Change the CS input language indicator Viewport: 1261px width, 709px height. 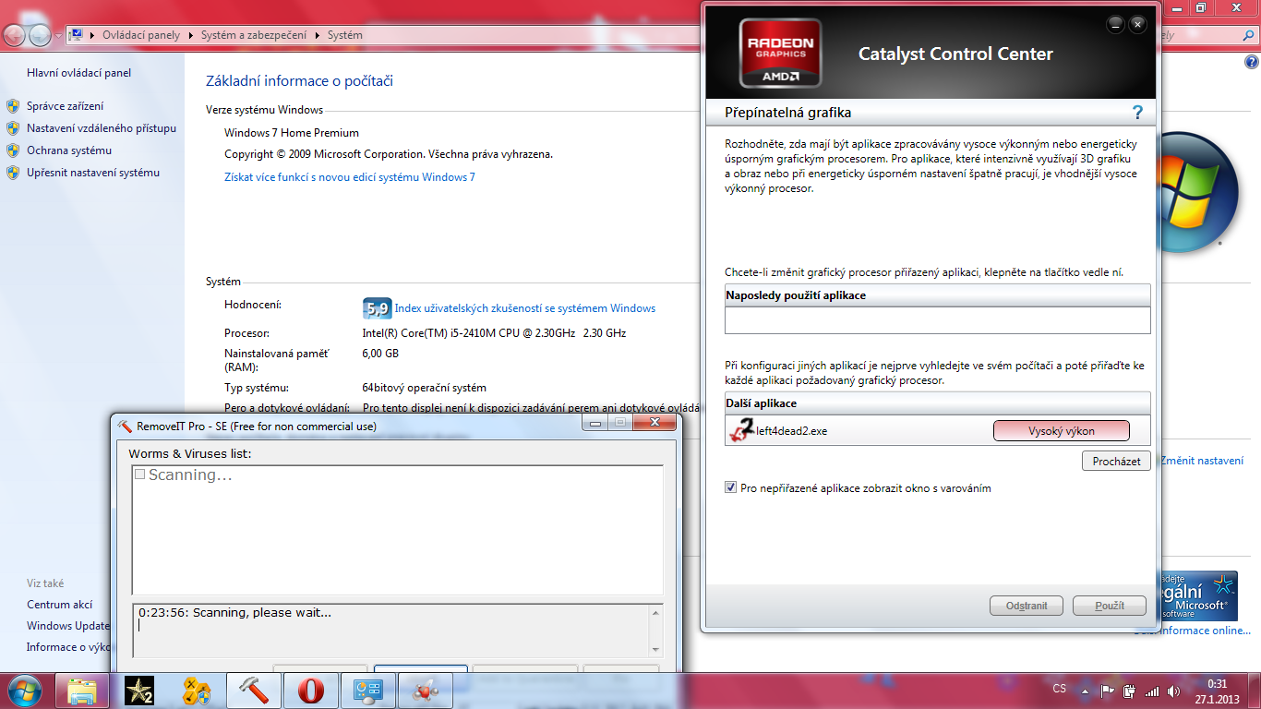[1060, 690]
